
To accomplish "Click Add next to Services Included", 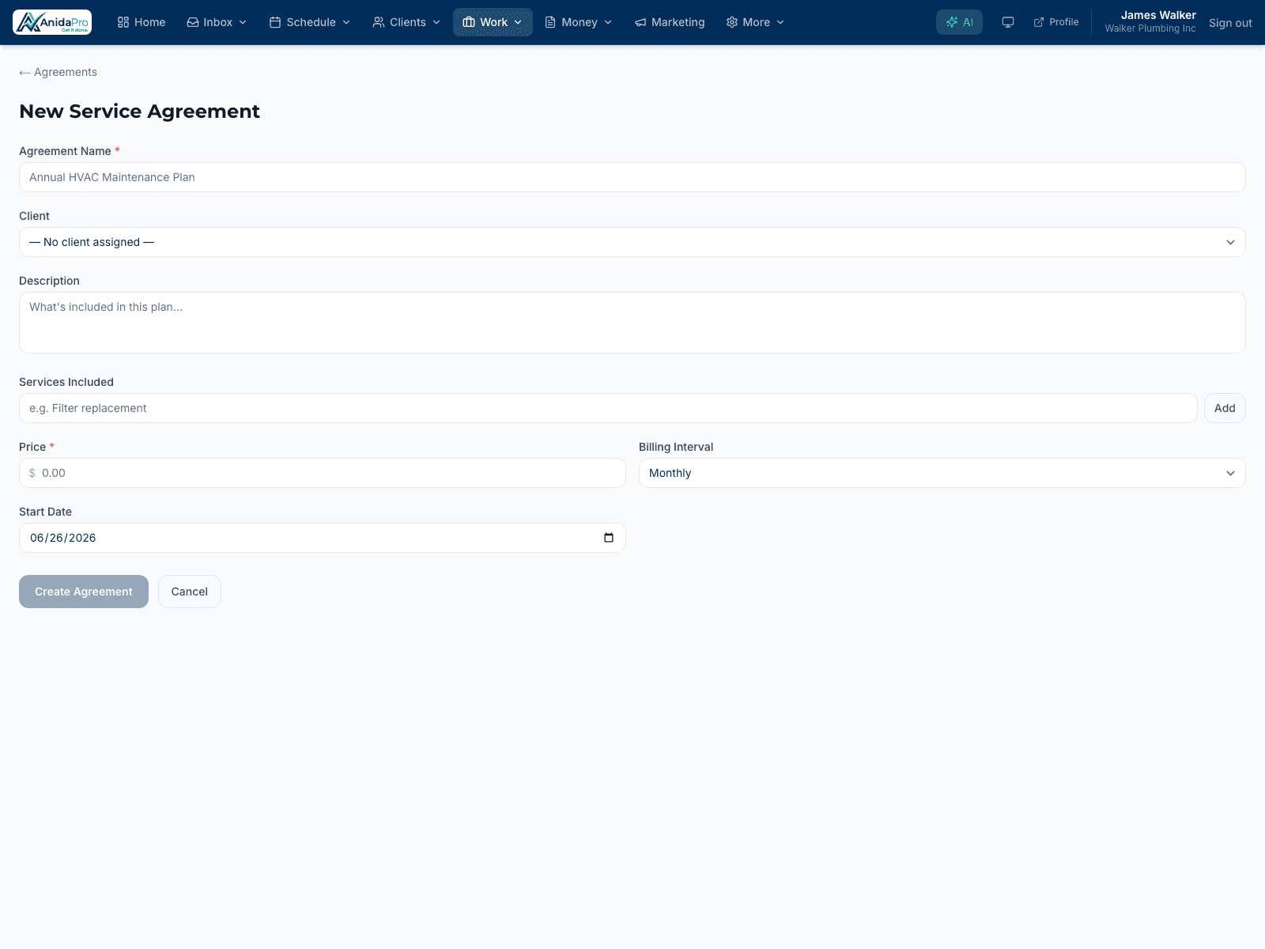I will pyautogui.click(x=1225, y=408).
